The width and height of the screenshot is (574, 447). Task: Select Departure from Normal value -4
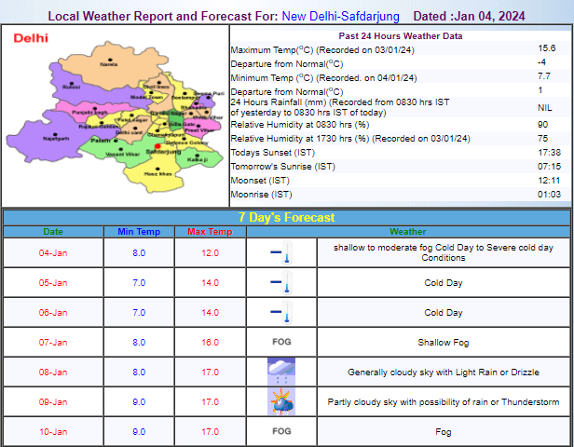[541, 61]
